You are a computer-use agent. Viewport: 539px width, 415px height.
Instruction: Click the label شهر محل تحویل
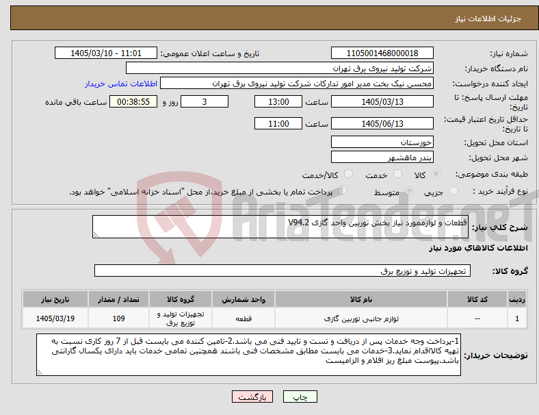pyautogui.click(x=499, y=158)
